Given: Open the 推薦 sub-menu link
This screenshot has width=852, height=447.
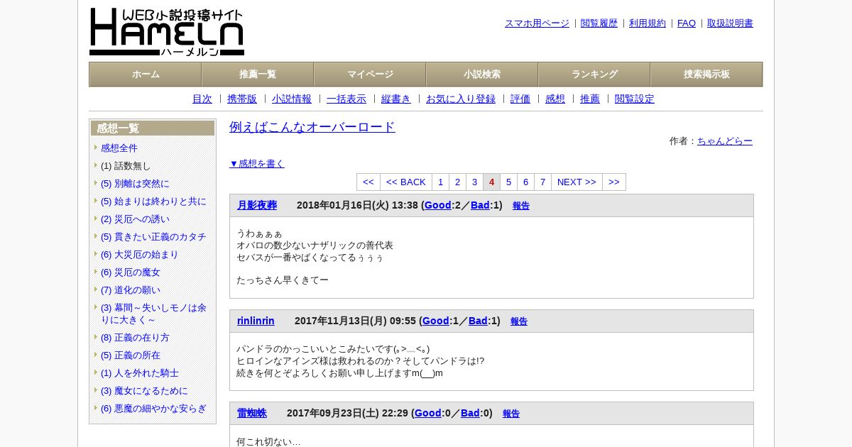Looking at the screenshot, I should pyautogui.click(x=590, y=99).
